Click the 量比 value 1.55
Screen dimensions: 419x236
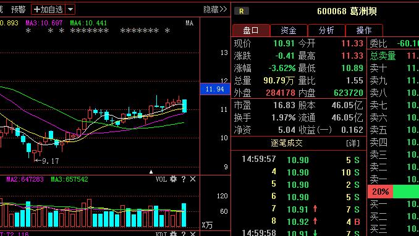[355, 80]
